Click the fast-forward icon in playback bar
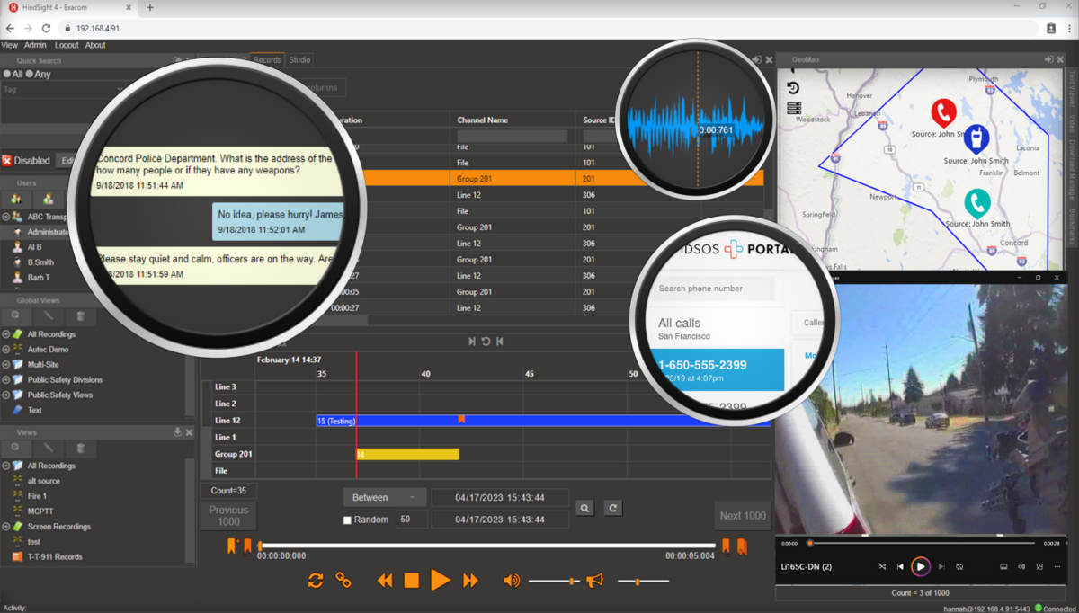Screen dimensions: 1079x613 [x=471, y=580]
